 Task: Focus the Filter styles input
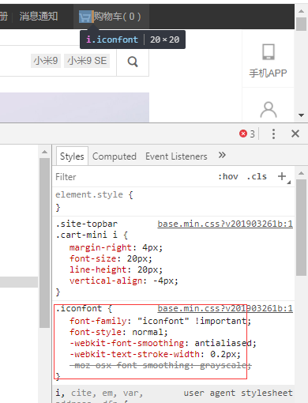(x=133, y=177)
